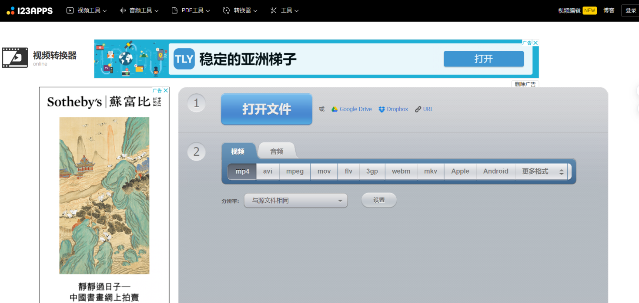The width and height of the screenshot is (639, 303).
Task: Open the 登录 login page
Action: tap(630, 10)
